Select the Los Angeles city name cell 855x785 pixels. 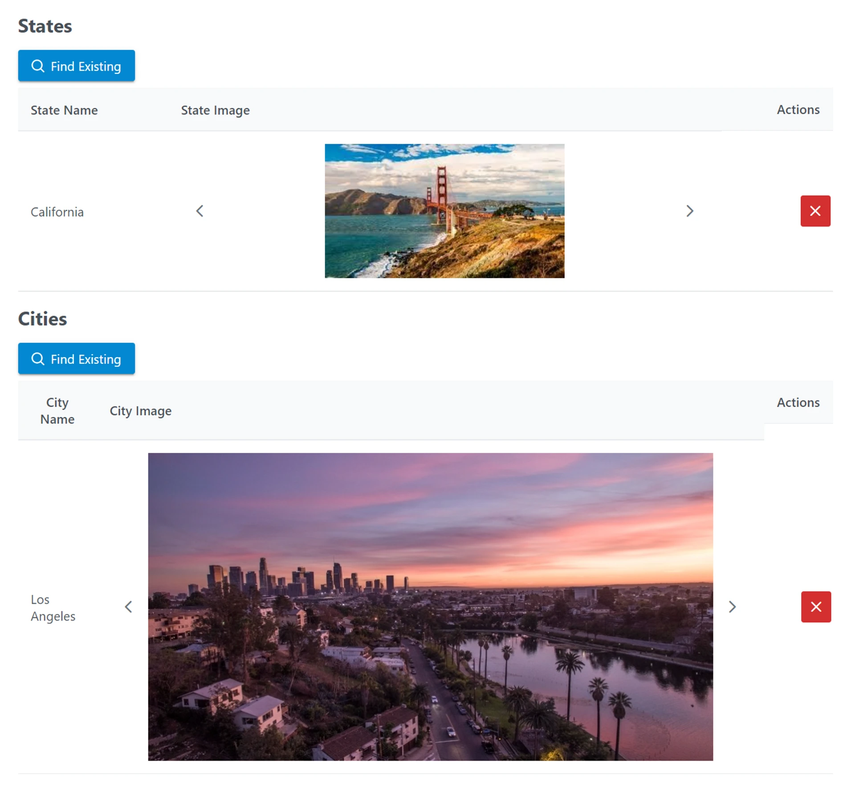53,608
